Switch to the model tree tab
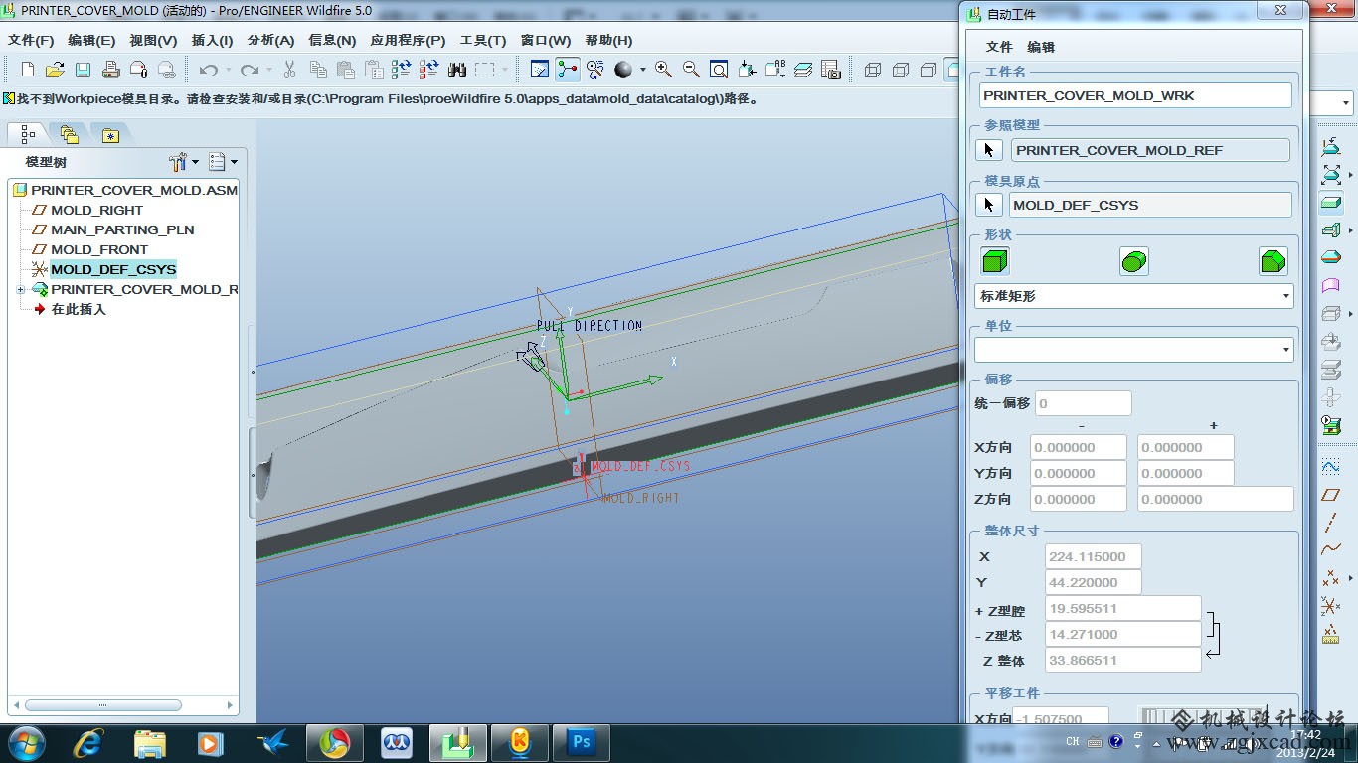Image resolution: width=1358 pixels, height=763 pixels. [28, 133]
